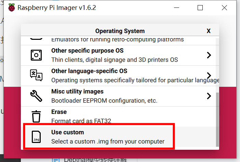240x162 pixels.
Task: Select the Erase option label
Action: tap(59, 112)
